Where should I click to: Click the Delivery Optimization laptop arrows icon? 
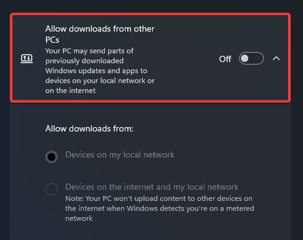27,59
